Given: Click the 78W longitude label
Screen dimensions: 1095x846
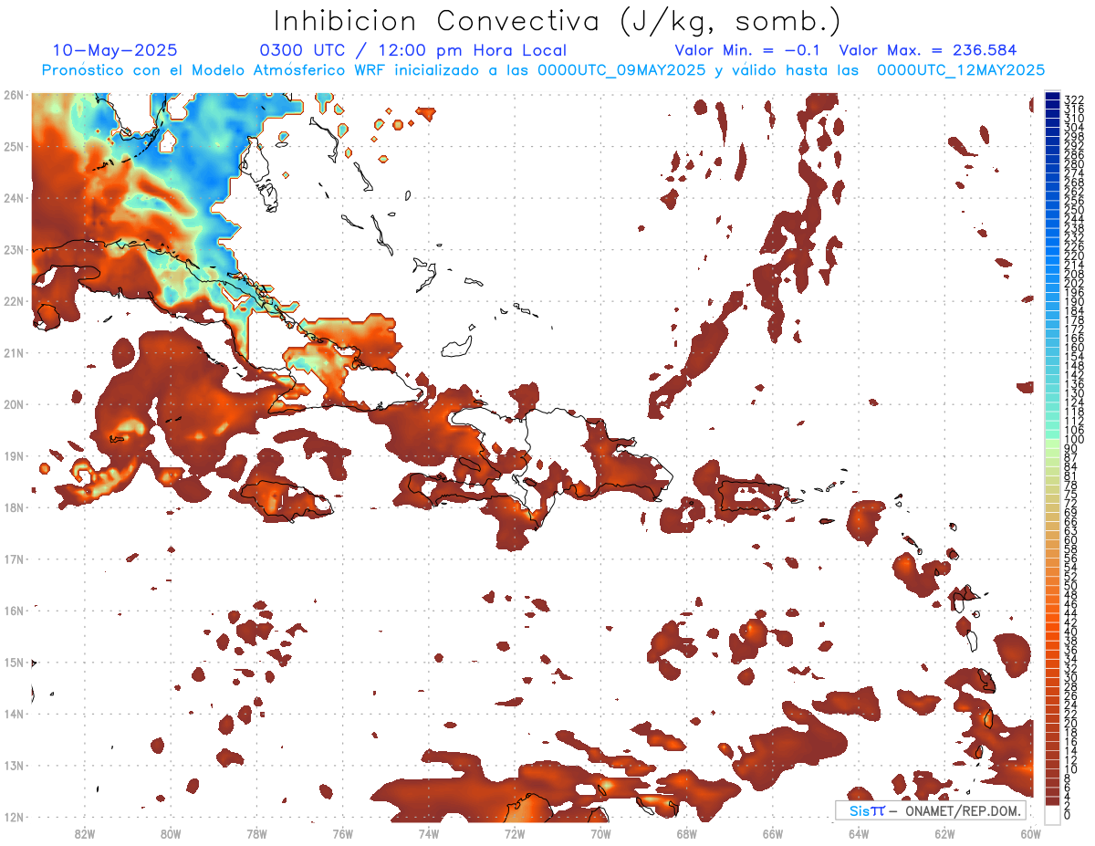Looking at the screenshot, I should tap(256, 833).
